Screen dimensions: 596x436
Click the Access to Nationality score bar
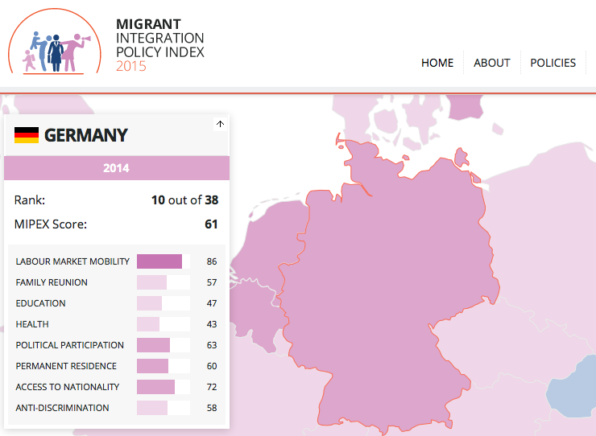tap(156, 387)
